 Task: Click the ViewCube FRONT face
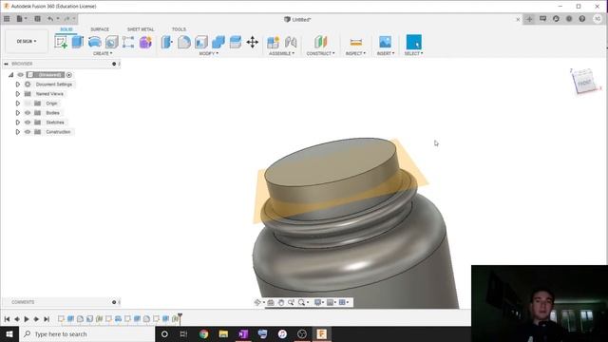tap(584, 83)
